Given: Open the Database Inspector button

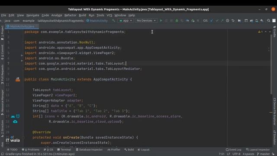Looking at the screenshot, I should click(89, 149).
